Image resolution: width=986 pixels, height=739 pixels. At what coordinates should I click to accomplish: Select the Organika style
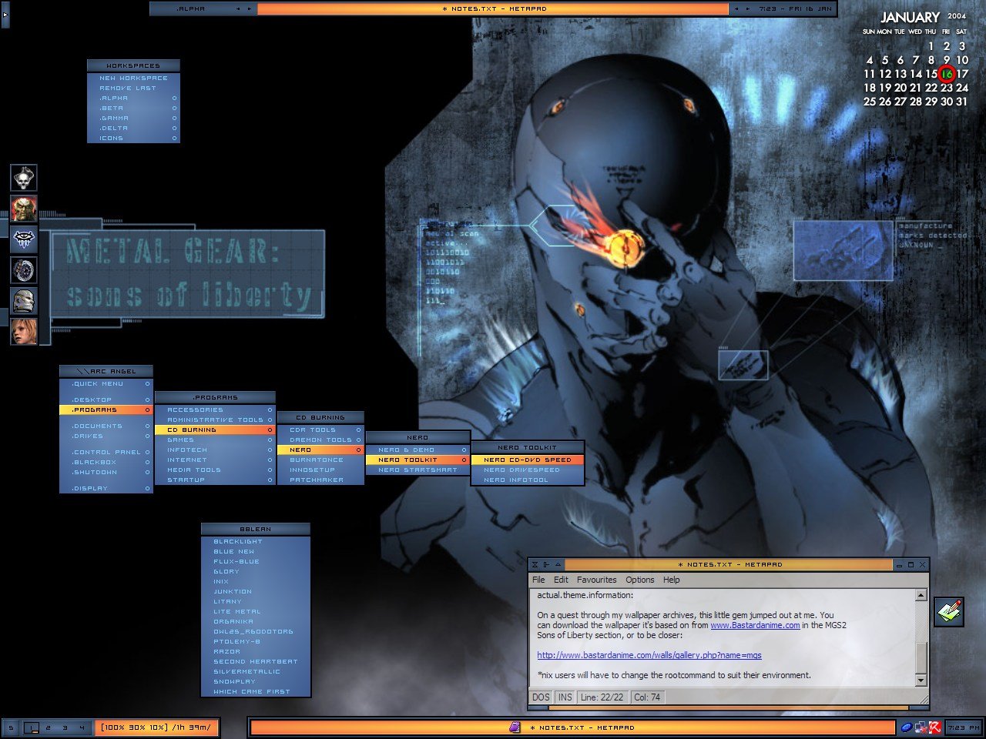(256, 622)
